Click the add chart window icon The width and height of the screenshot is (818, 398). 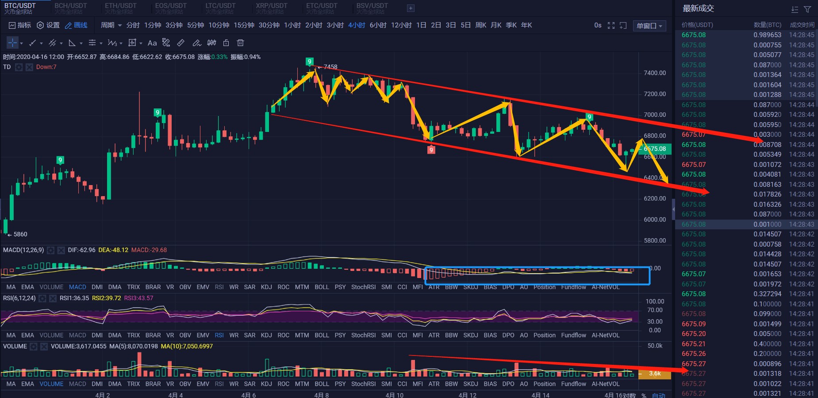point(623,26)
